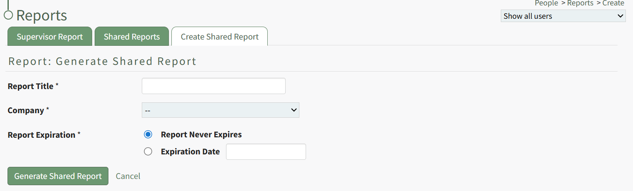
Task: Click the Expiration Date input box
Action: pos(266,152)
